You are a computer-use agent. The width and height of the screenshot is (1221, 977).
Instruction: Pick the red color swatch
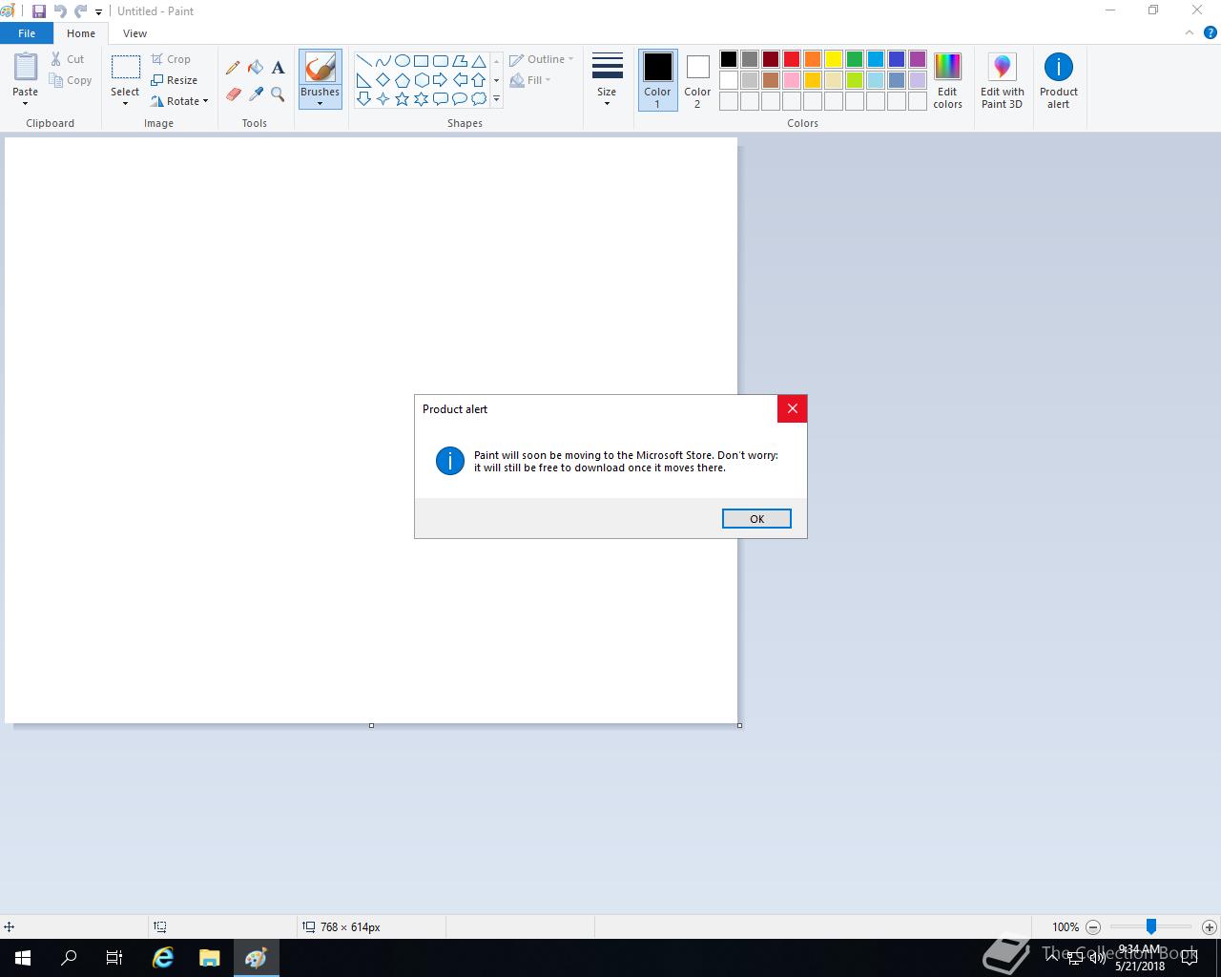[x=792, y=59]
